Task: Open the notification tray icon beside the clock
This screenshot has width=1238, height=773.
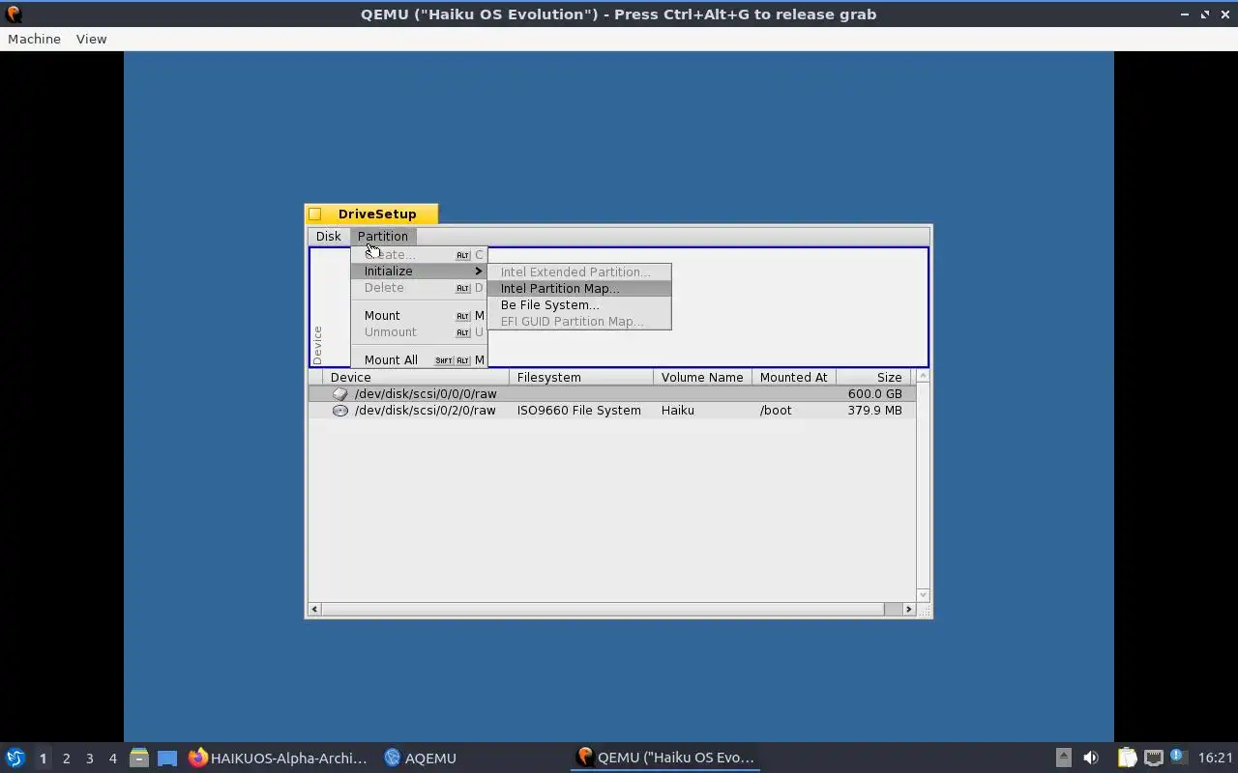Action: [x=1177, y=758]
